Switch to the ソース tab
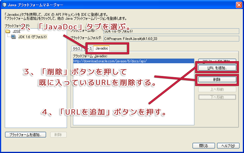This screenshot has width=244, height=153. tap(87, 49)
